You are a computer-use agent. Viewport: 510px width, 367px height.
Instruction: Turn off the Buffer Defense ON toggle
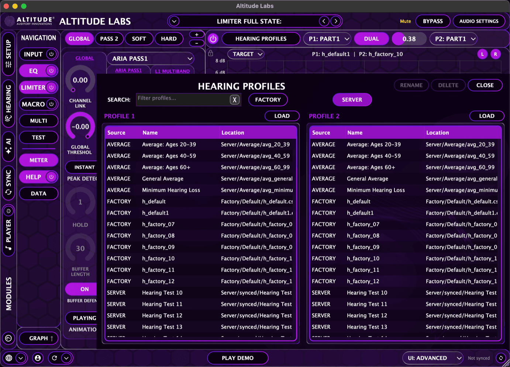[x=85, y=289]
